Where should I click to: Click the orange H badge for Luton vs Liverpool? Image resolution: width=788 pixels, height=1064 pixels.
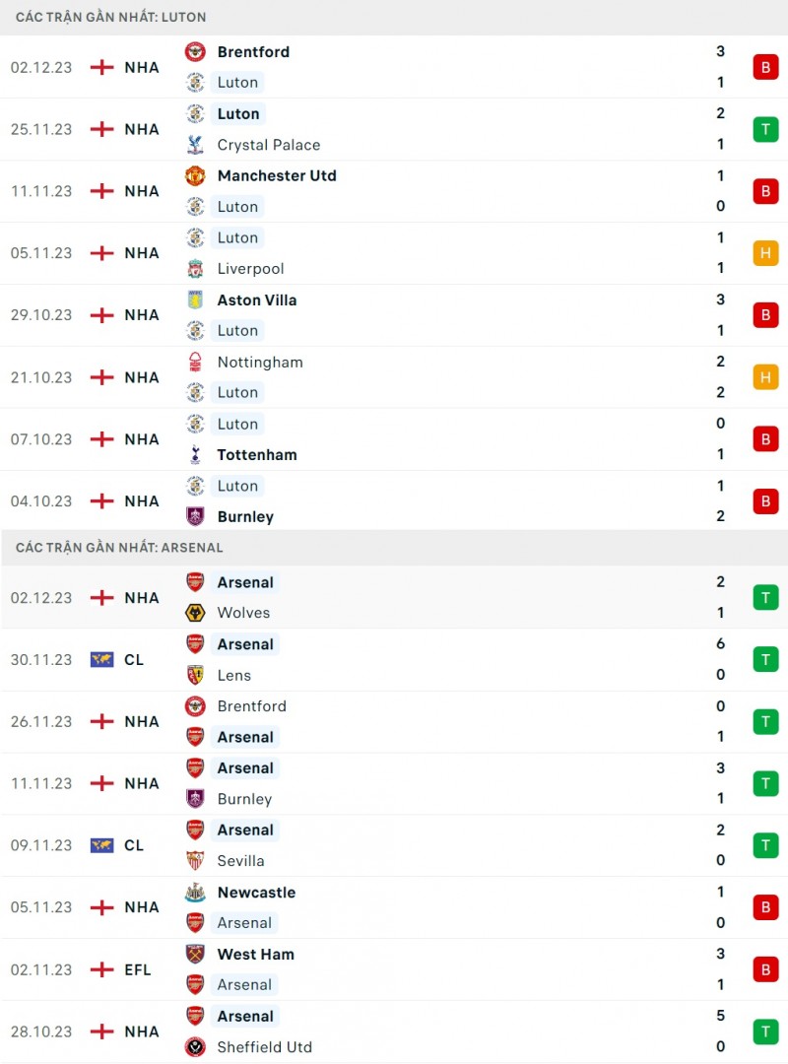(765, 253)
